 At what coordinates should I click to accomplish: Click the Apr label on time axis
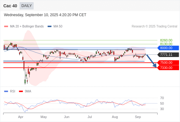point(21,117)
